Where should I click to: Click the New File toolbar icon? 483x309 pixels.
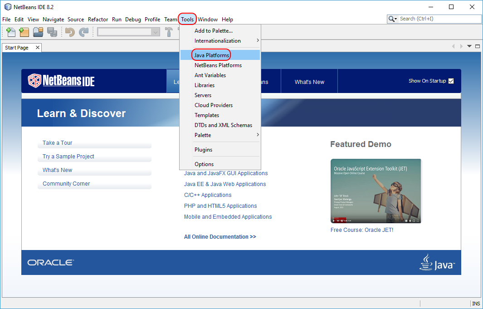[x=10, y=32]
